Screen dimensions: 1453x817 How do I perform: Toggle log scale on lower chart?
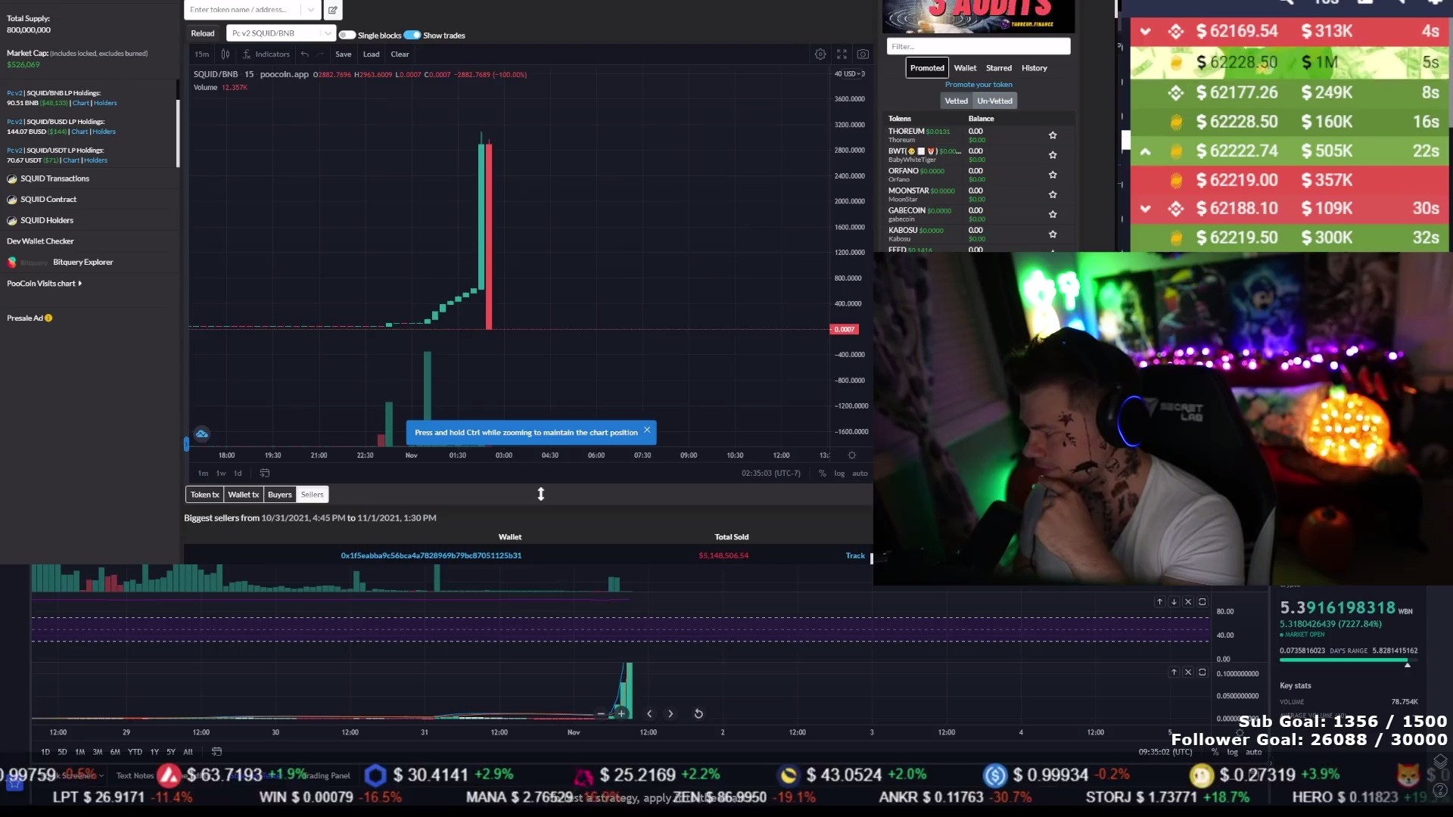1233,752
